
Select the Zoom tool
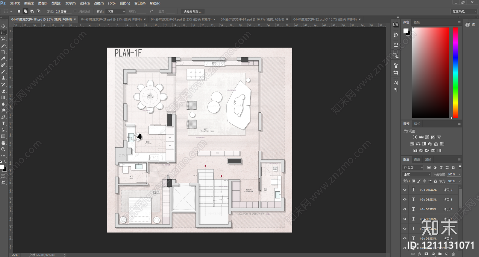(3, 149)
